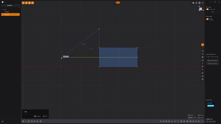Click the UNSAVED document title

coord(9,6)
